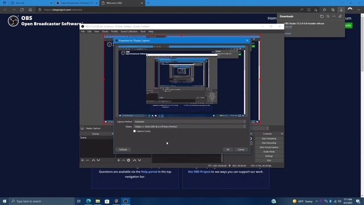Open the Windows Start menu

5,201
